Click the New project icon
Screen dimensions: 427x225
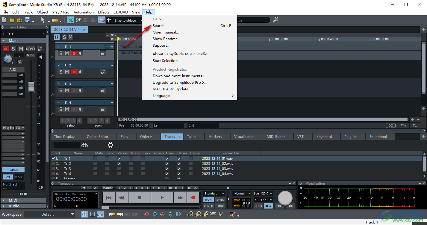pyautogui.click(x=4, y=20)
